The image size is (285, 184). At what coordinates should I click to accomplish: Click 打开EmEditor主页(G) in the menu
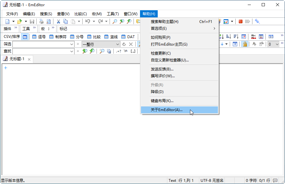pos(179,44)
